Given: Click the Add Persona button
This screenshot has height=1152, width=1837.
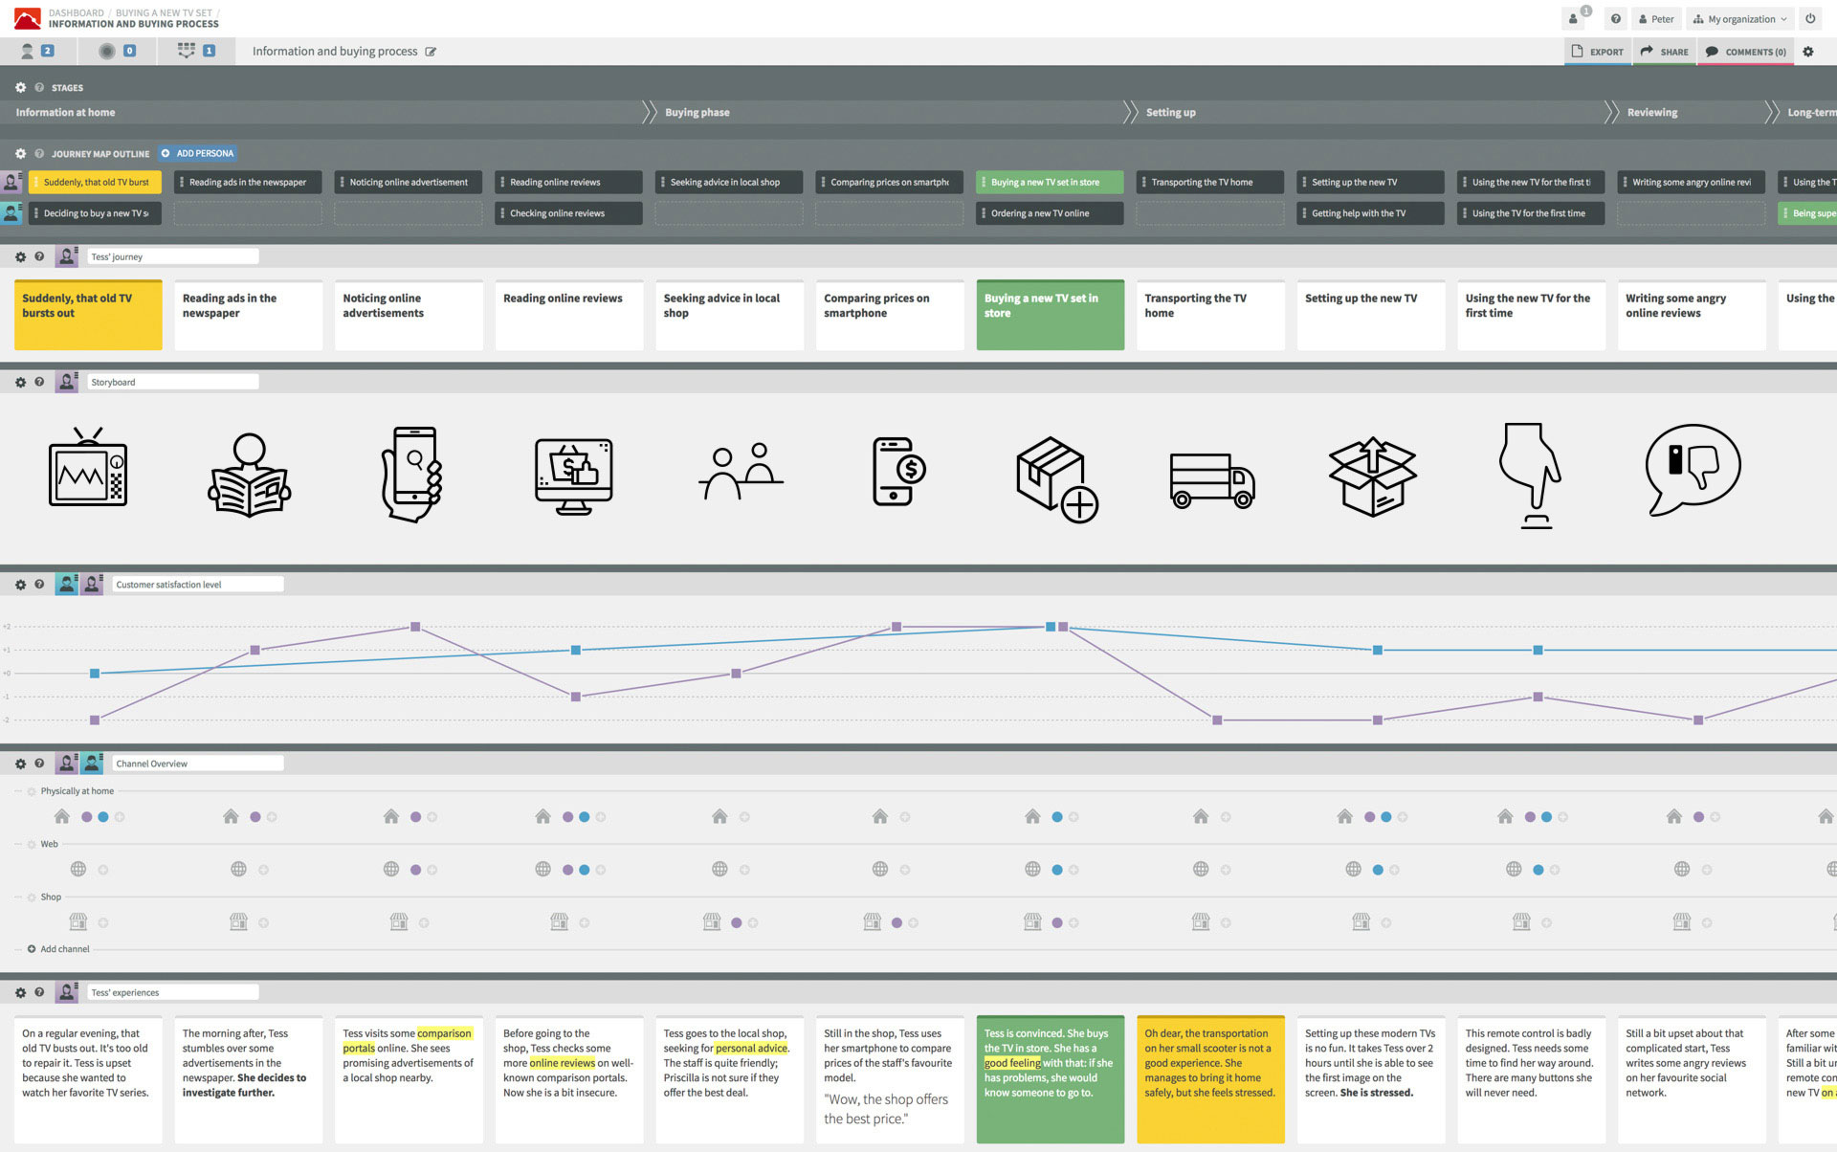Looking at the screenshot, I should pos(197,153).
